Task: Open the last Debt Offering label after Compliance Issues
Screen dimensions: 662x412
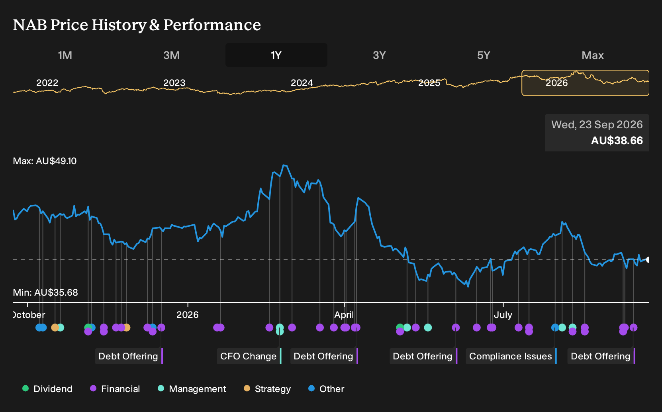Action: click(x=601, y=356)
